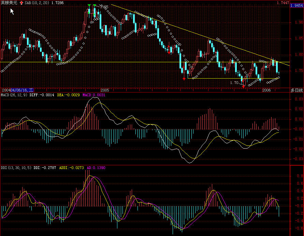Click the DIFF:-0.0014 value

(42, 95)
